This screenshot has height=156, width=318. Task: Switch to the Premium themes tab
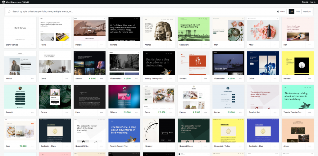[x=307, y=11]
